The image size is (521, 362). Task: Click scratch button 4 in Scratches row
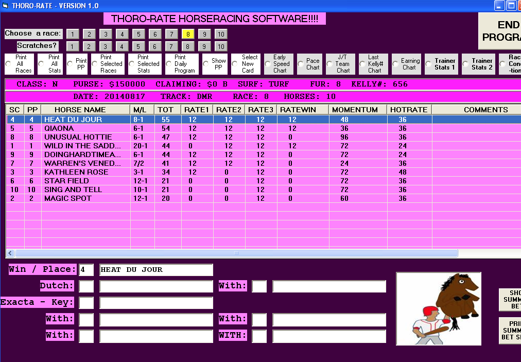[x=122, y=46]
